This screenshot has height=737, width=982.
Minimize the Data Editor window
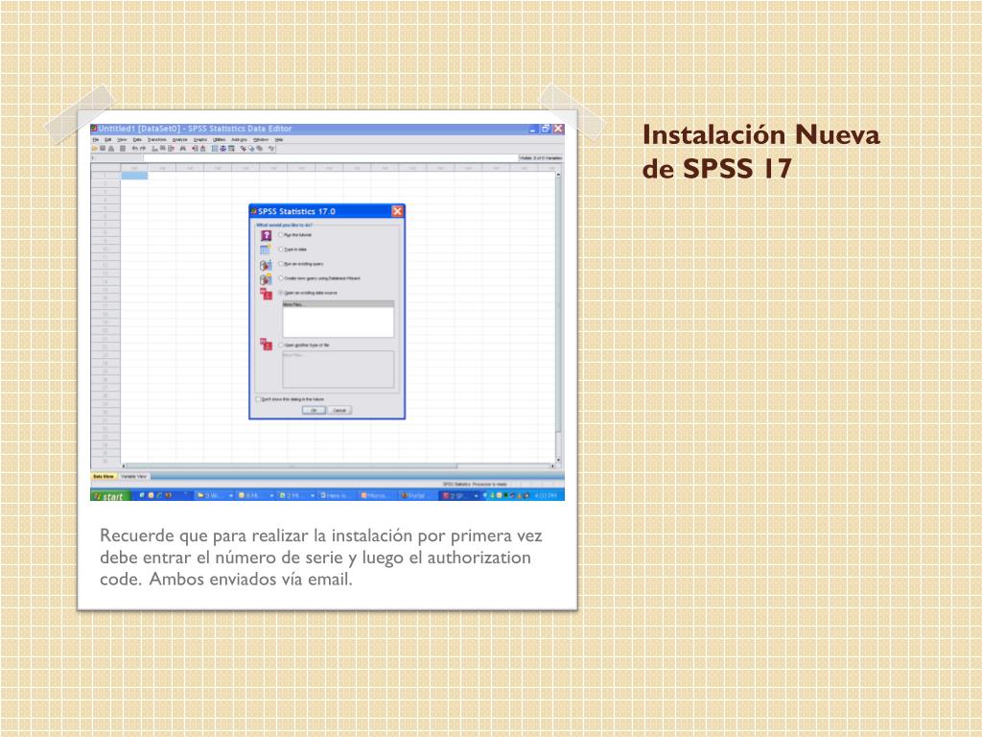coord(533,129)
